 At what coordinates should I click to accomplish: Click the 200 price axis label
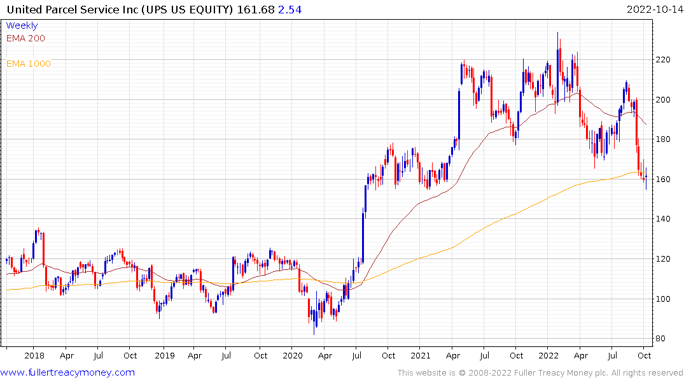pos(663,99)
